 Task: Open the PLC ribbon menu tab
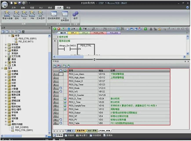[x=41, y=8]
